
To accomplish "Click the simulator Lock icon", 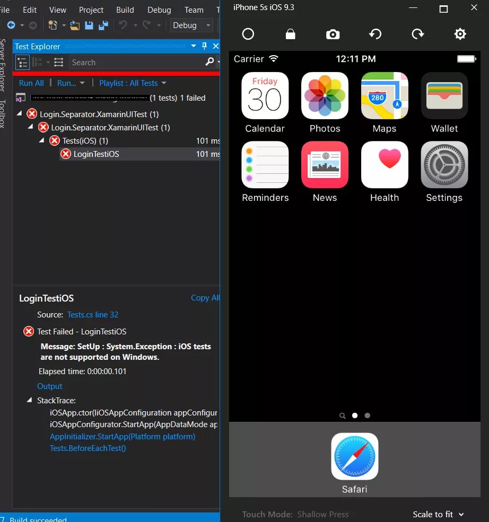I will [x=291, y=34].
